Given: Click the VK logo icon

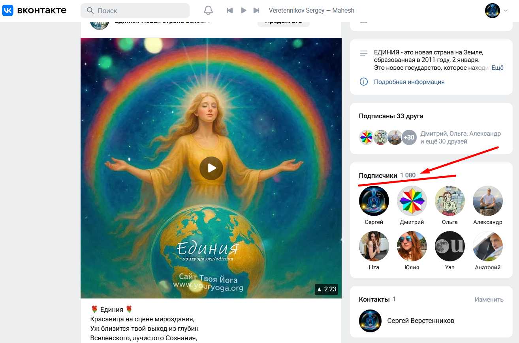Looking at the screenshot, I should [8, 10].
